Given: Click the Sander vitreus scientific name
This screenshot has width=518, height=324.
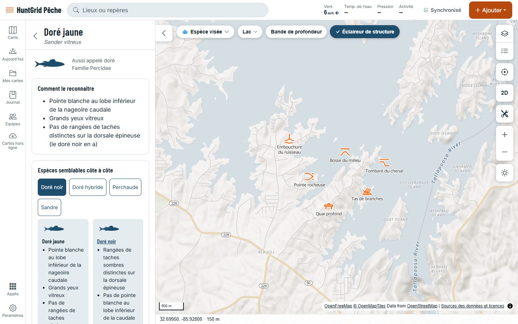Looking at the screenshot, I should pos(63,42).
